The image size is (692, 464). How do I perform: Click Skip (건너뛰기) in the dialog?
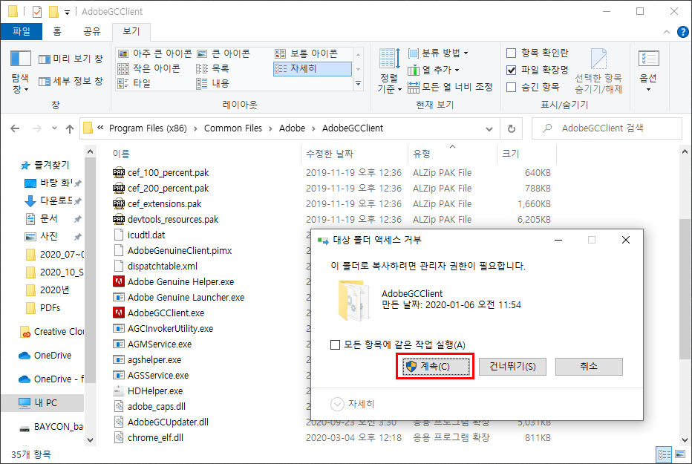(512, 367)
